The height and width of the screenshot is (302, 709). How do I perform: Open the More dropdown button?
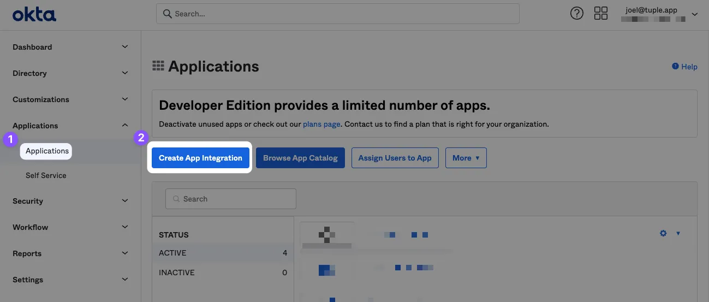coord(466,158)
